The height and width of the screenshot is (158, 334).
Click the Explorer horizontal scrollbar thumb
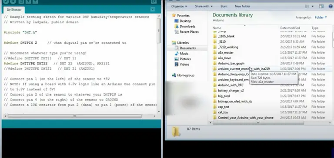tap(258, 123)
